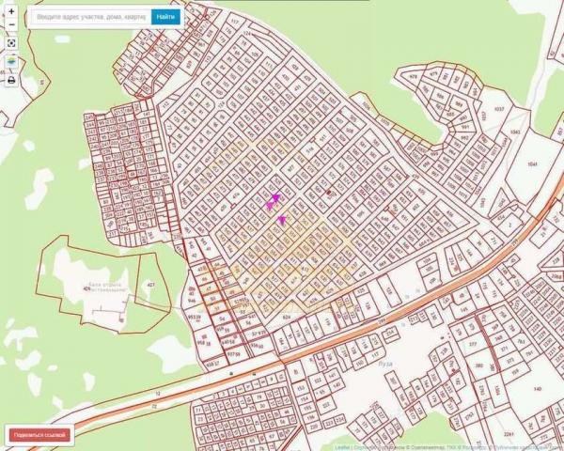Select parcel labeled 140
The image size is (564, 451).
coord(538,389)
